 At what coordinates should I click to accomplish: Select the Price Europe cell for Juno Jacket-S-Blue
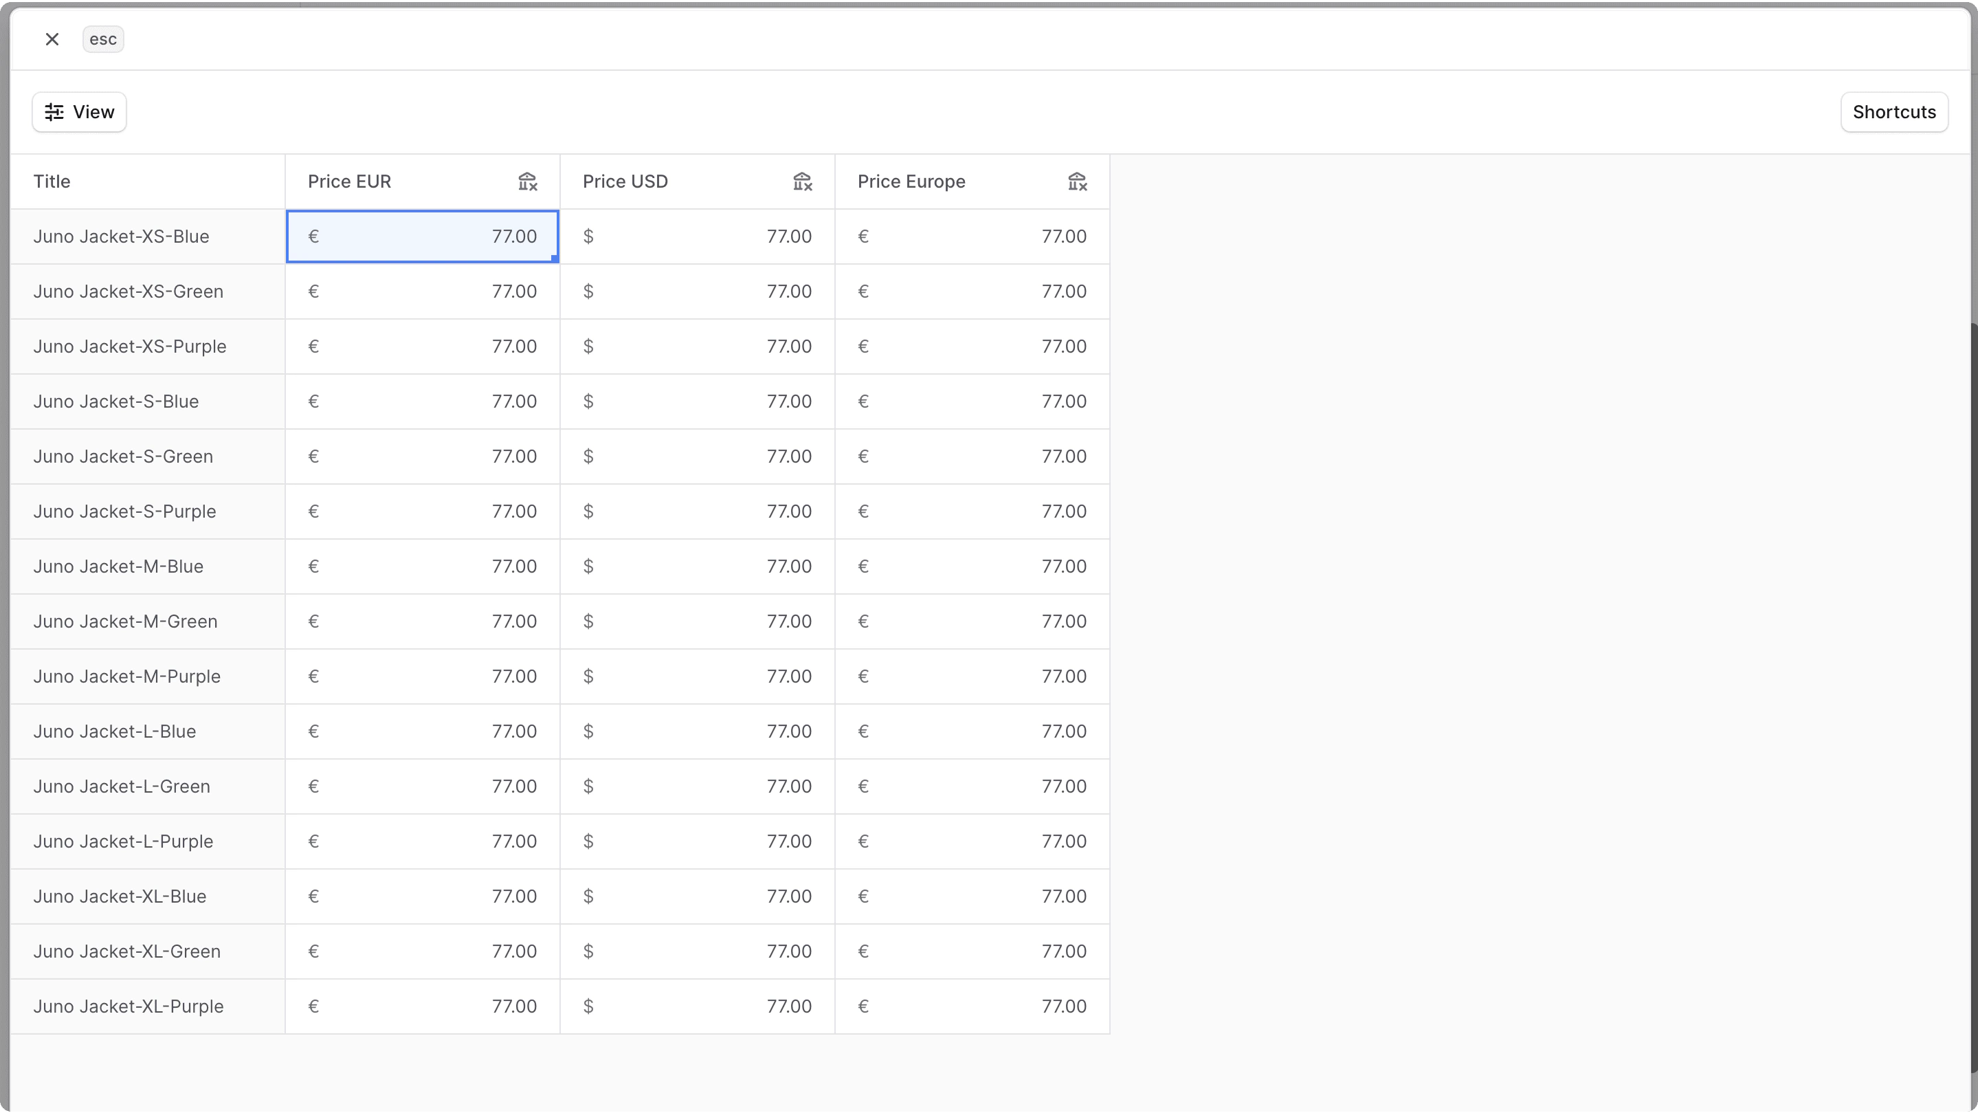[972, 401]
